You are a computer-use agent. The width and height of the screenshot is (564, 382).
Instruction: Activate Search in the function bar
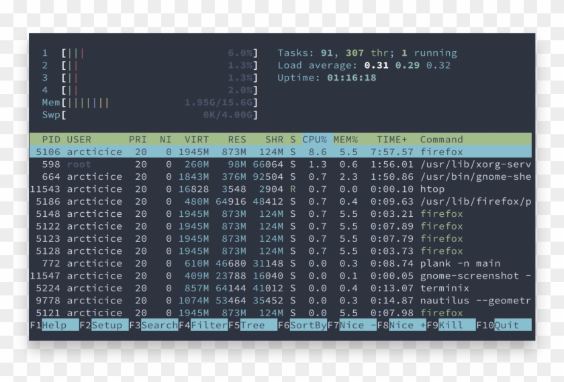(159, 325)
